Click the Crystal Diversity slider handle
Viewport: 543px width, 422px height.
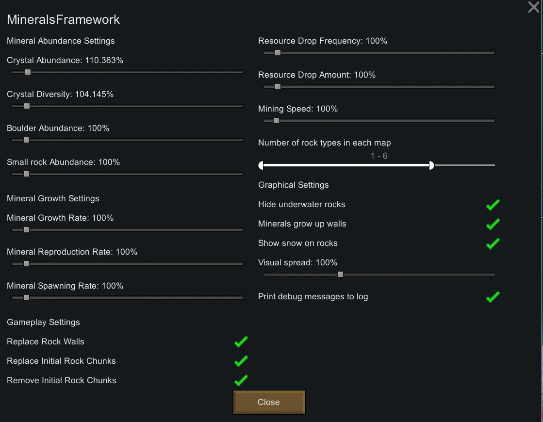click(x=27, y=106)
